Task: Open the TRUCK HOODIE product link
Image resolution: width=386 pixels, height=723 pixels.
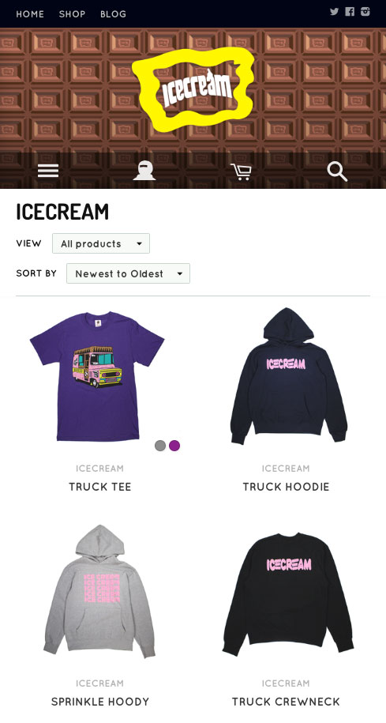Action: (286, 487)
